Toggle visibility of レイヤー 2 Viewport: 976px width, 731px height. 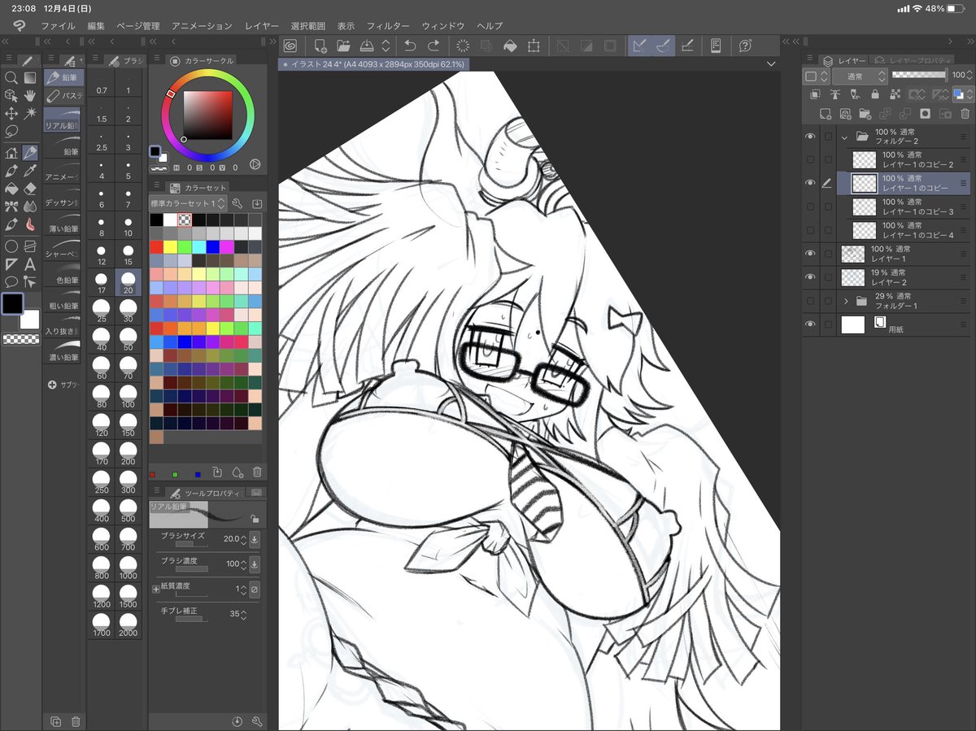pos(810,276)
